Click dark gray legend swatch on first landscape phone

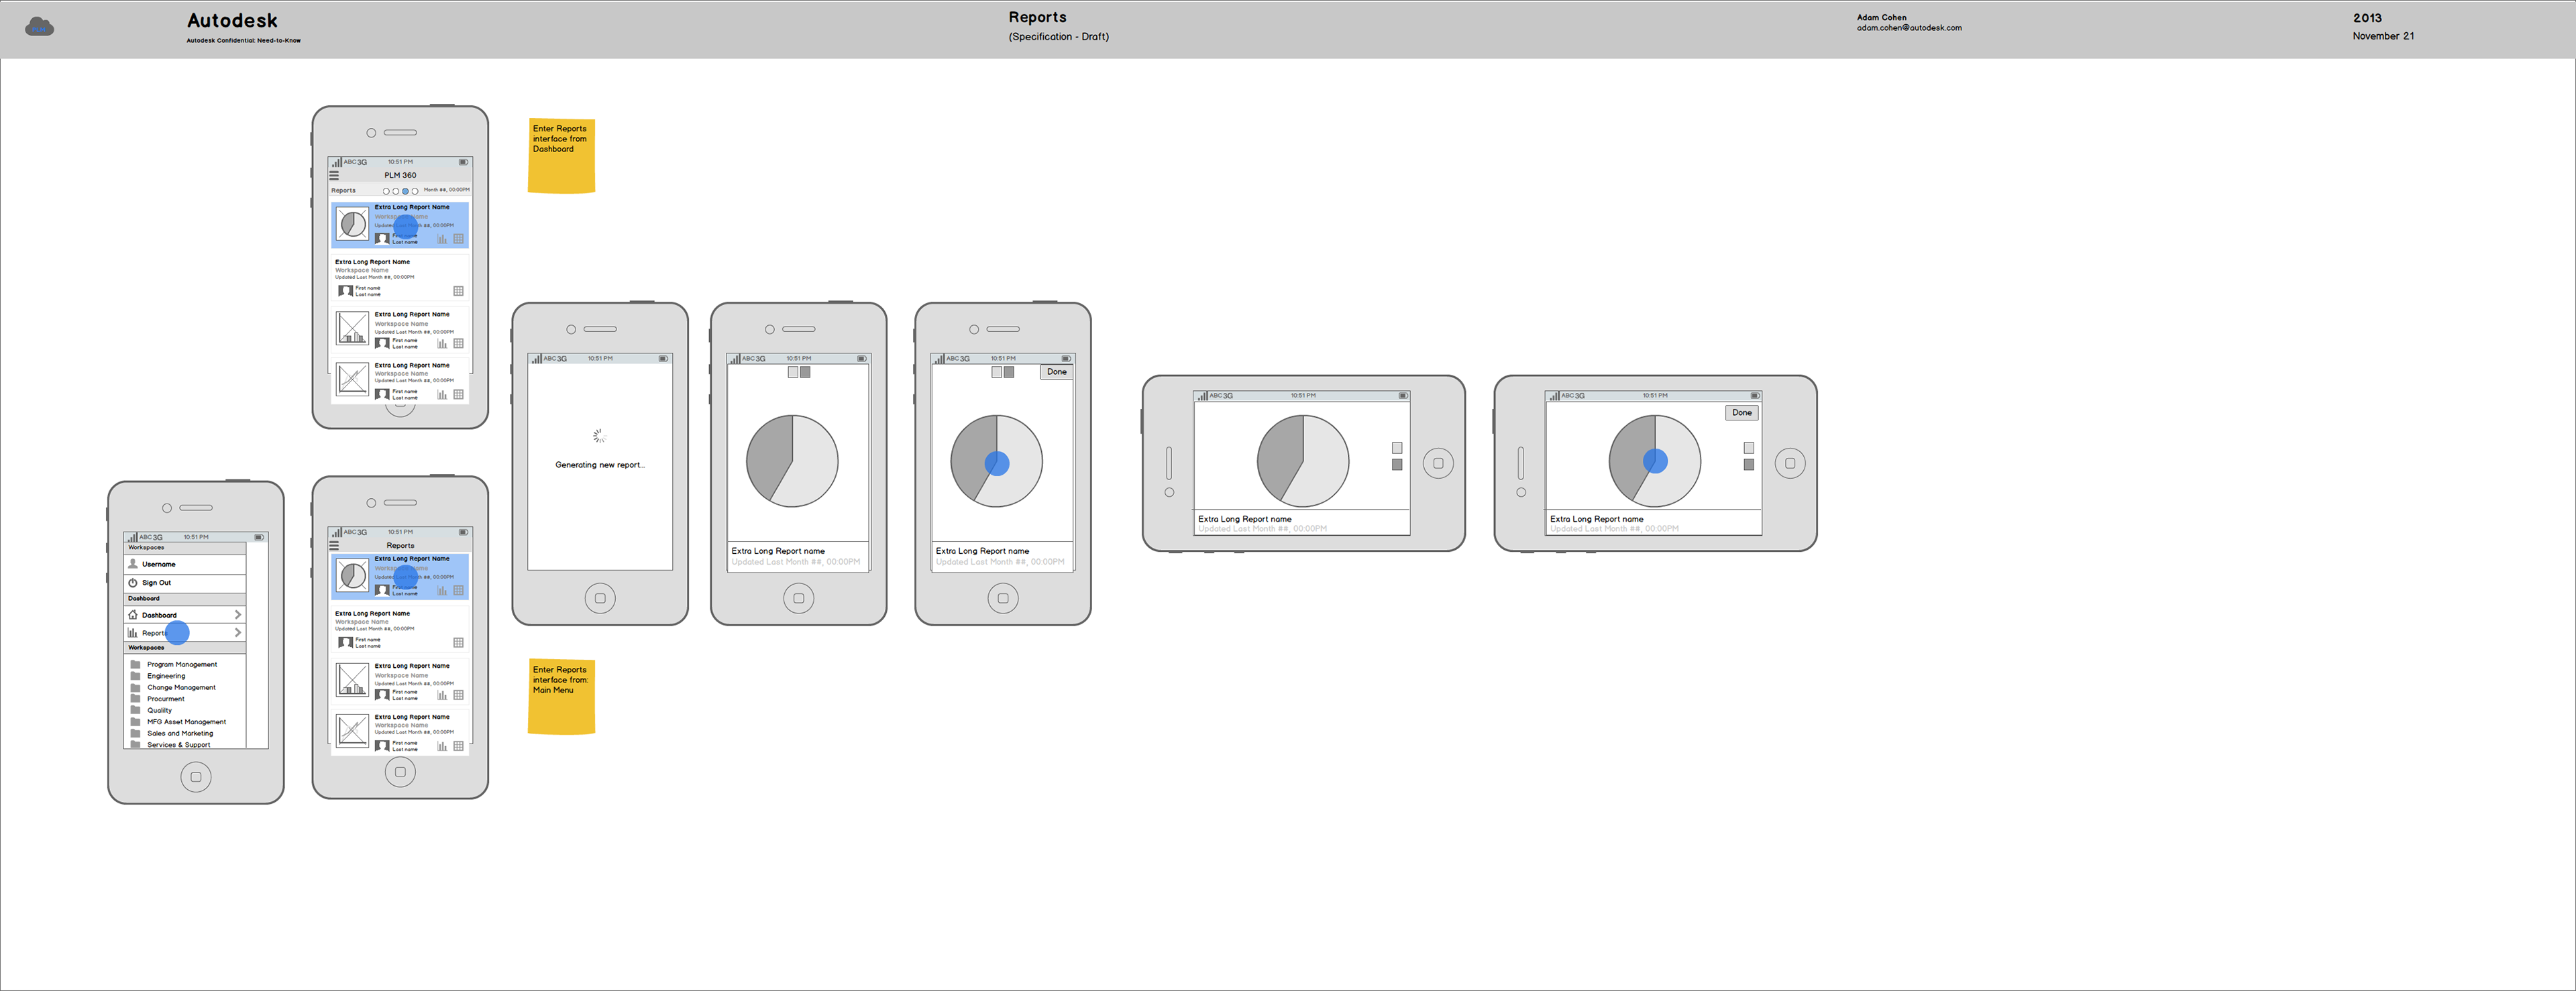[1397, 465]
